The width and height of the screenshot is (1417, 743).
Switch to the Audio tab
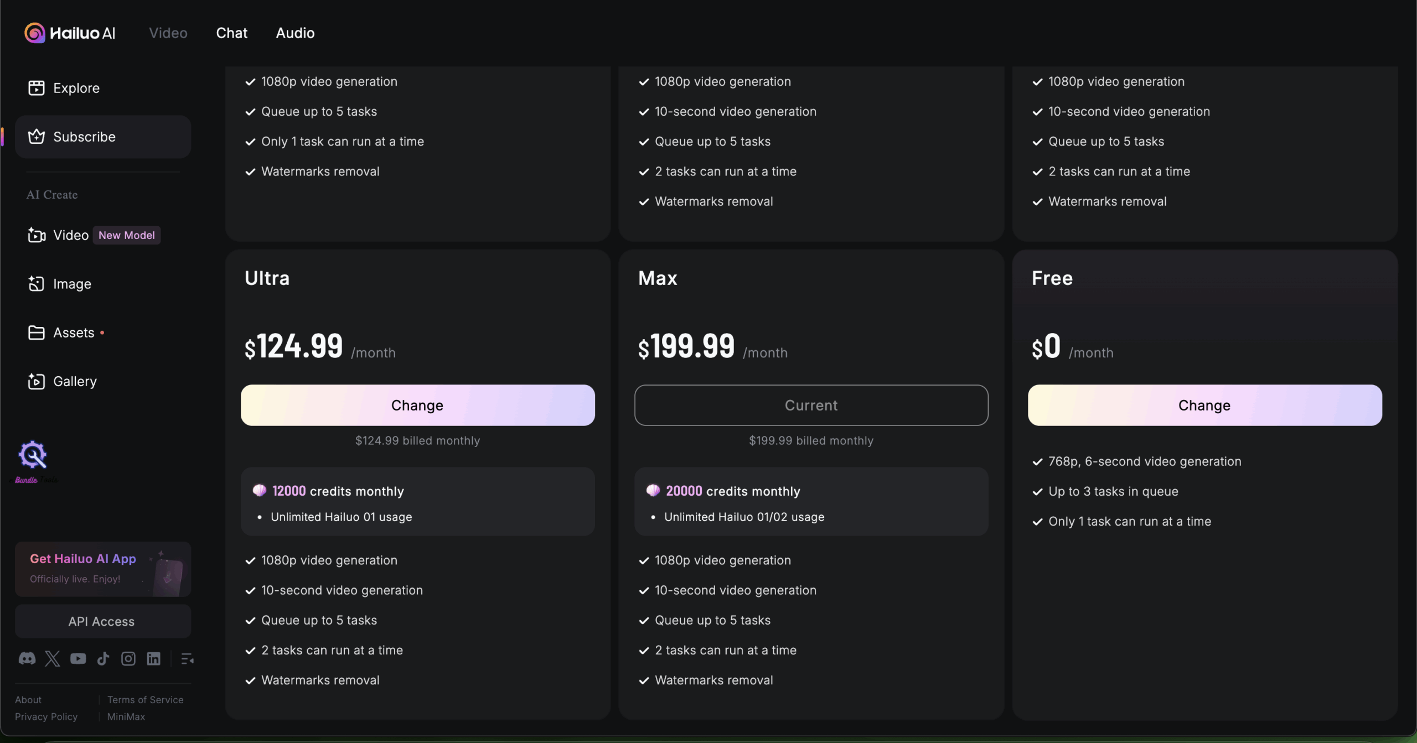pos(295,33)
